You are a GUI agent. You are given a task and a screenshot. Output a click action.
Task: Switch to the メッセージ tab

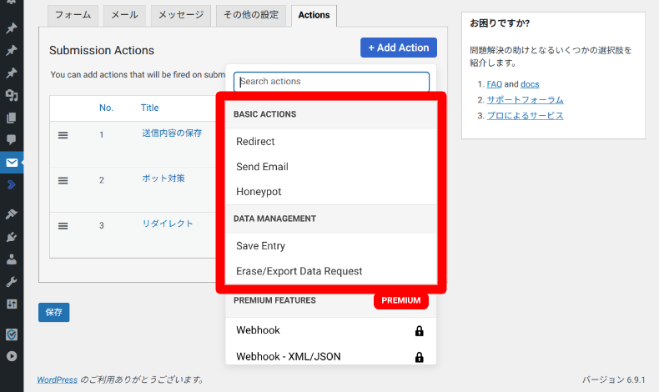click(181, 16)
